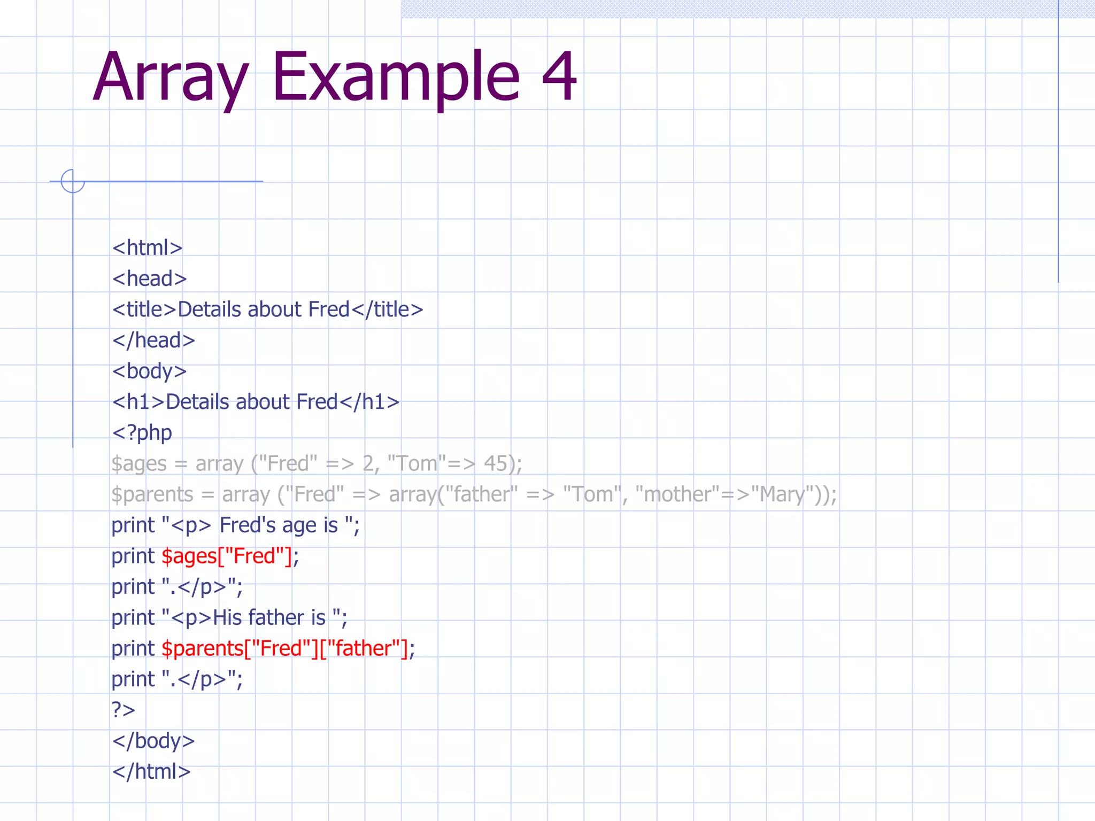The image size is (1095, 821).
Task: Select the '<body>' opening tag line
Action: click(149, 371)
